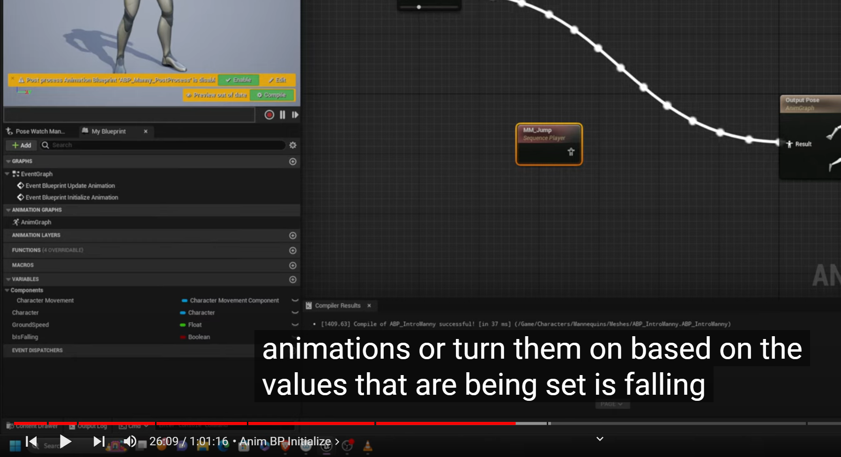Click the 26:09 / 1:01:16 time display

pos(189,442)
